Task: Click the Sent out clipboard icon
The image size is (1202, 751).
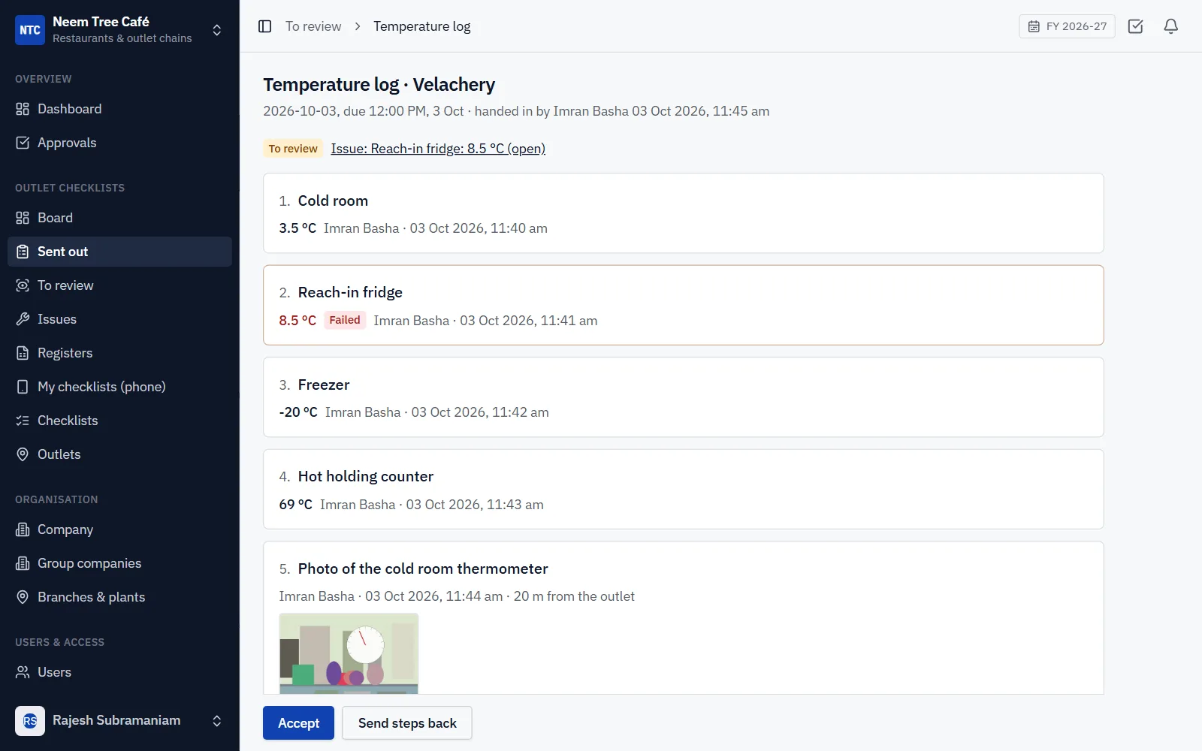Action: 23,252
